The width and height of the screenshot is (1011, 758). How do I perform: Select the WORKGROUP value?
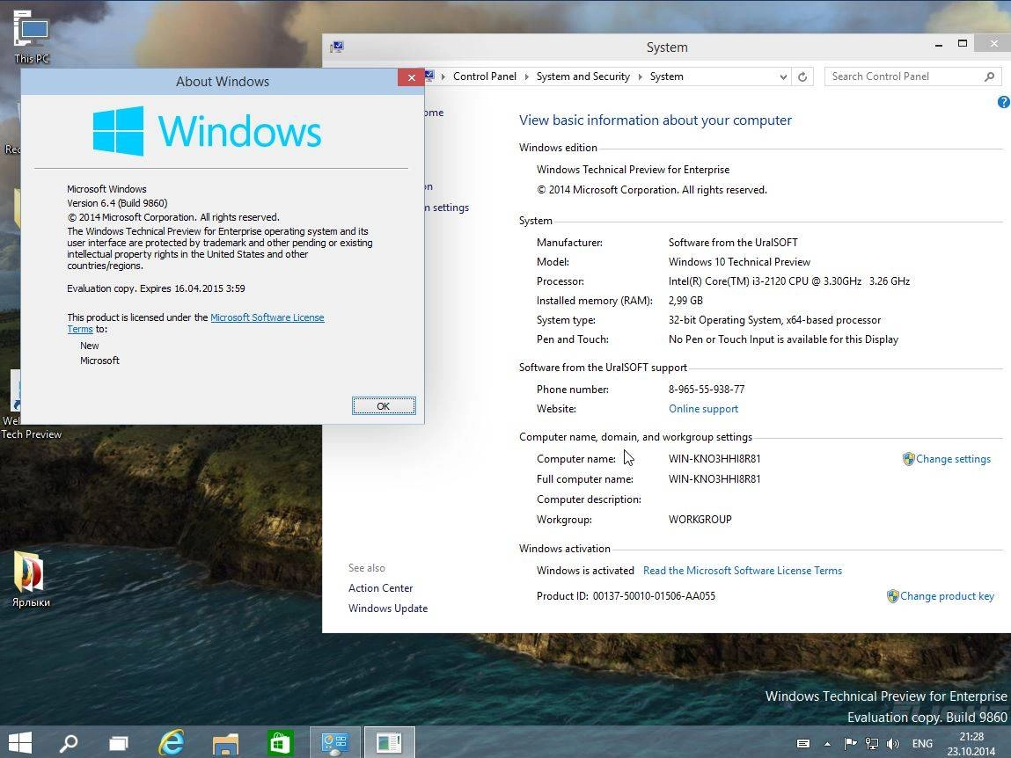pyautogui.click(x=700, y=520)
